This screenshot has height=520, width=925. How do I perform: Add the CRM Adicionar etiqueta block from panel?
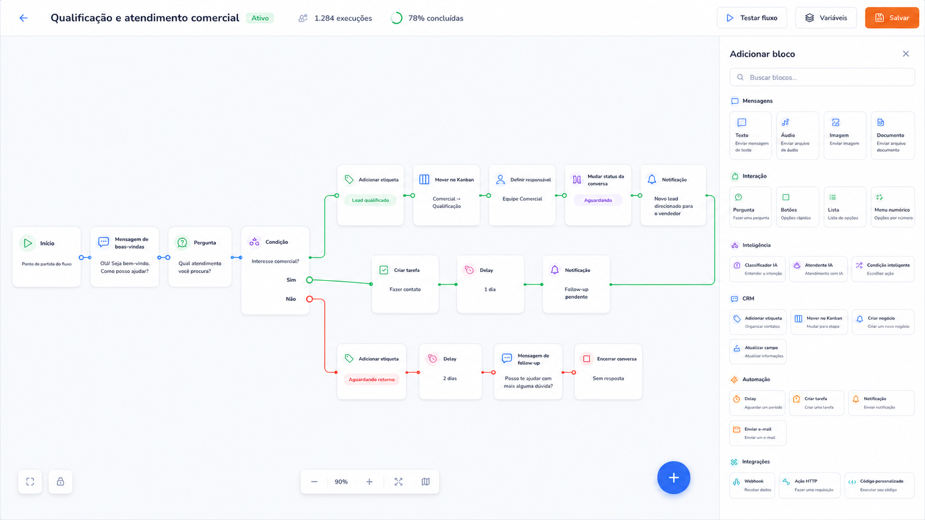[x=757, y=322]
